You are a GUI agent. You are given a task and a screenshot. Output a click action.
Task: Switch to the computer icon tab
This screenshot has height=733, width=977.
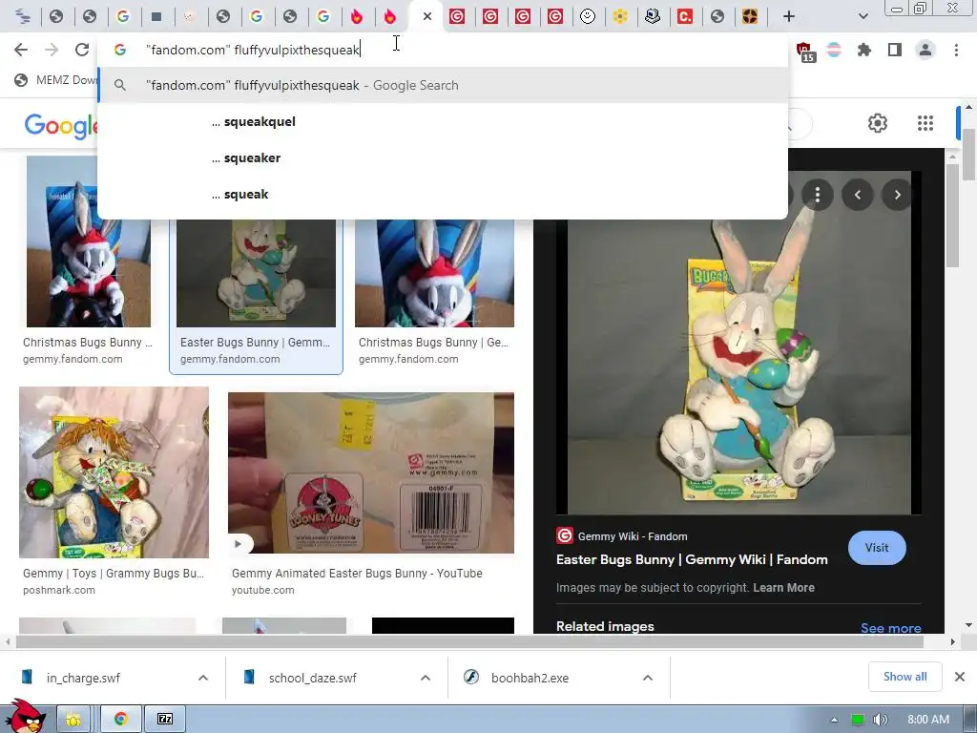coord(653,17)
